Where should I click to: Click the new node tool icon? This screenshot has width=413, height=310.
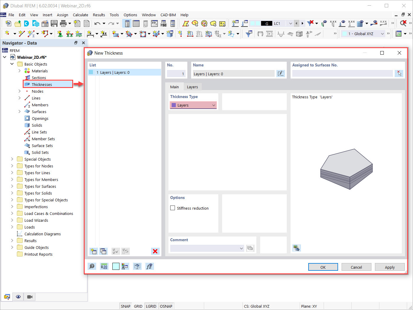pyautogui.click(x=7, y=34)
